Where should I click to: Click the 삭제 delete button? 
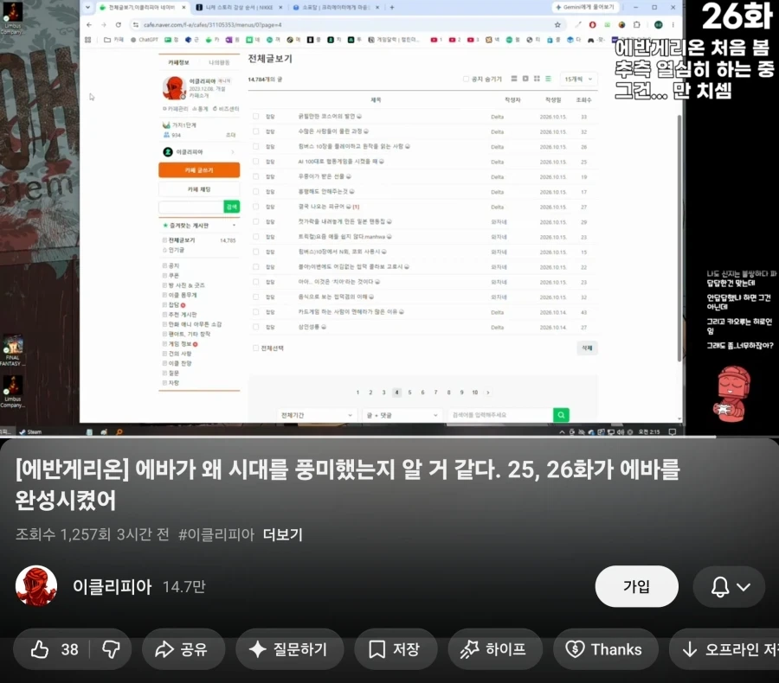click(587, 348)
